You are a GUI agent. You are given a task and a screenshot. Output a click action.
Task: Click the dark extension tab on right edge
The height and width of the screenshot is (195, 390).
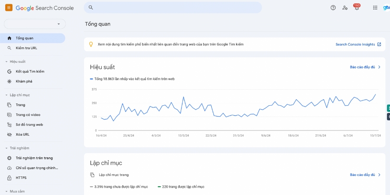389,117
